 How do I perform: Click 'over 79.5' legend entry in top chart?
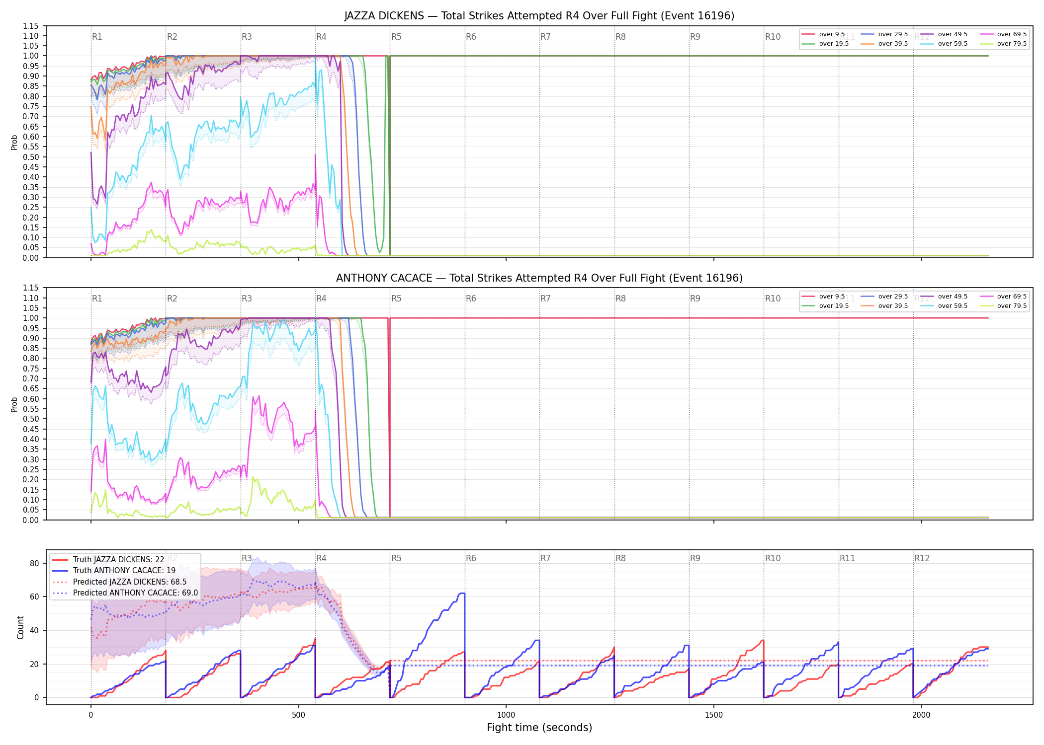point(1003,44)
